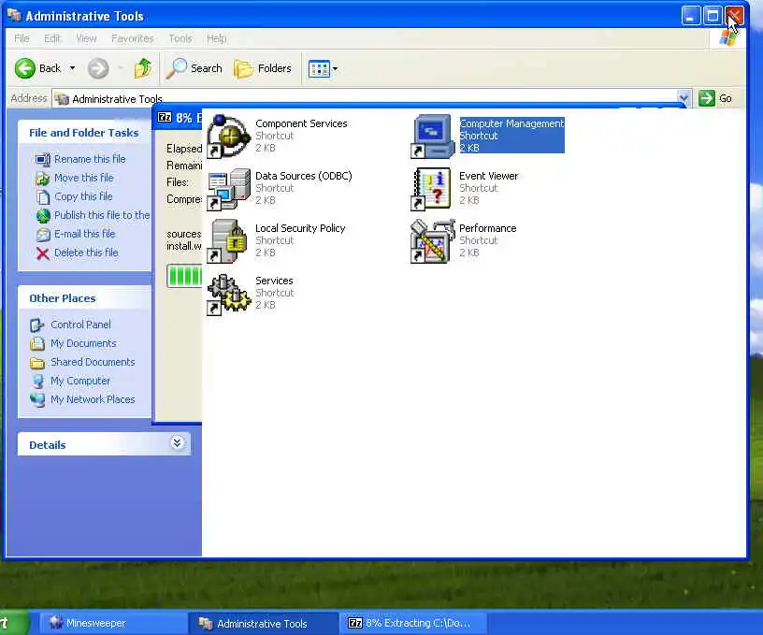Select Administrative Tools taskbar button
Screen dimensions: 763x635
(x=263, y=624)
